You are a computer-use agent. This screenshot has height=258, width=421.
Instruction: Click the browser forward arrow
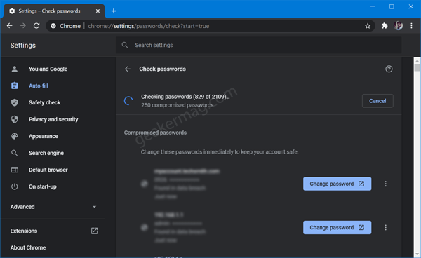[x=23, y=26]
